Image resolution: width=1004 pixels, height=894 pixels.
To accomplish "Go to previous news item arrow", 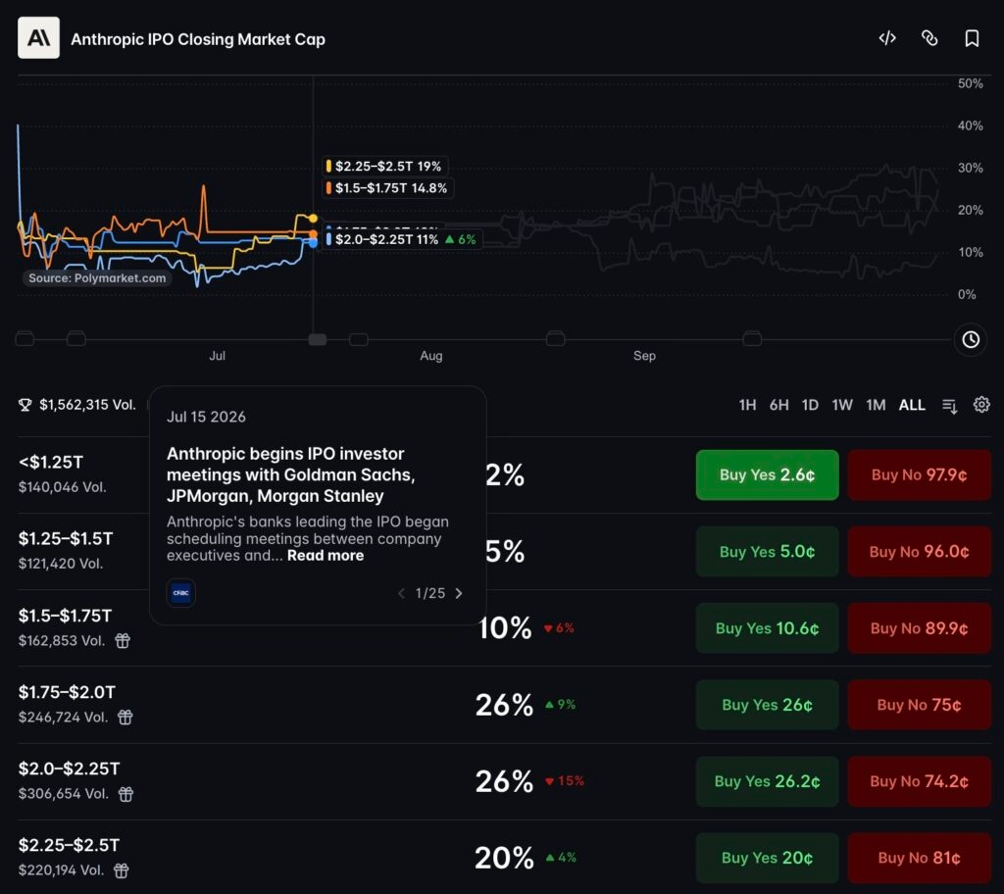I will coord(401,594).
